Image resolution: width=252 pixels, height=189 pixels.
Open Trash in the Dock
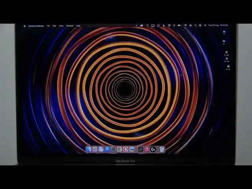162,149
